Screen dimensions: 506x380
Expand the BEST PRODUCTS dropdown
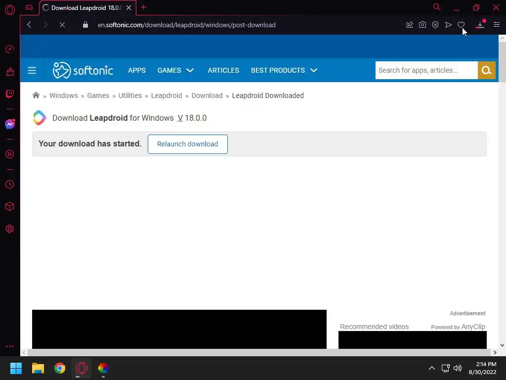(x=284, y=70)
